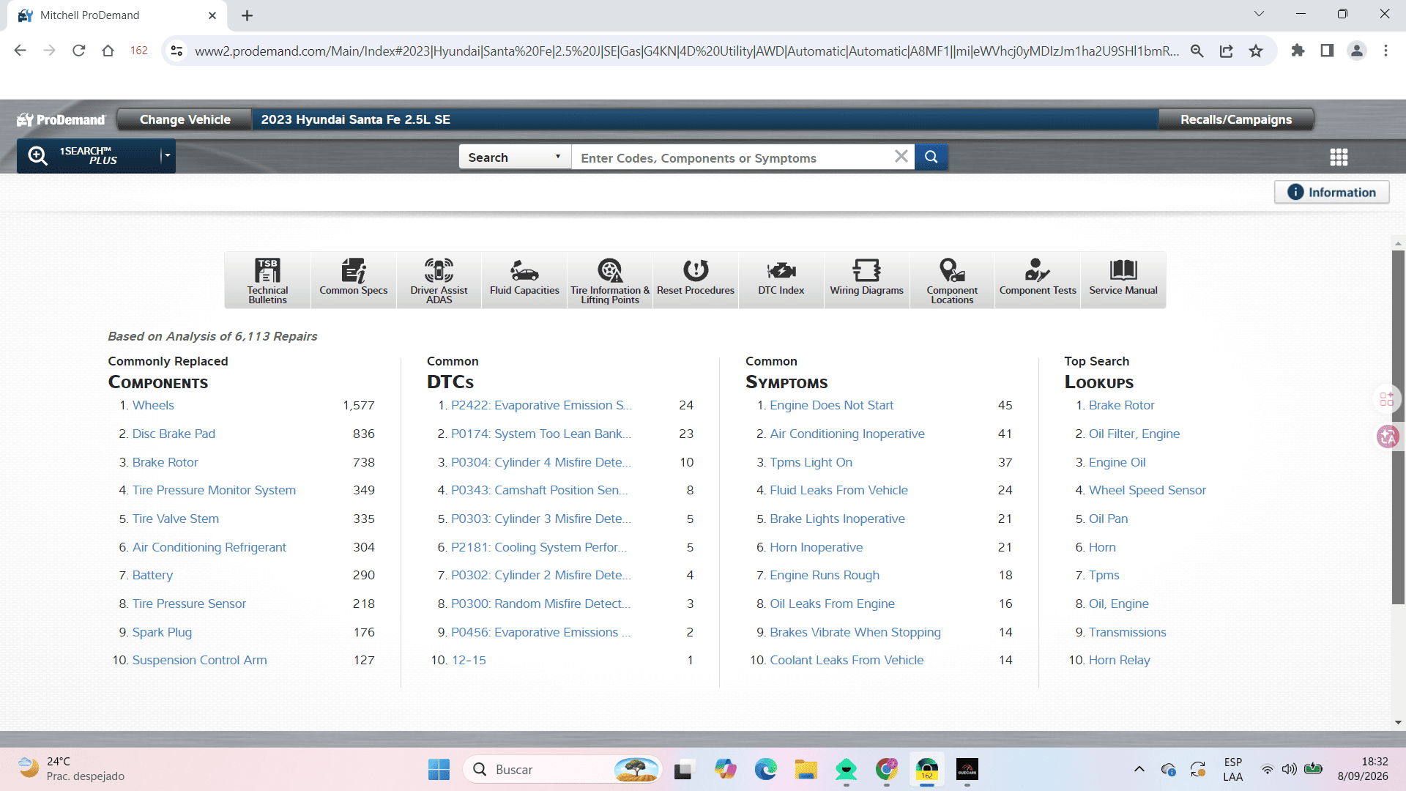This screenshot has width=1406, height=791.
Task: Open Fluid Capacities icon
Action: point(524,280)
